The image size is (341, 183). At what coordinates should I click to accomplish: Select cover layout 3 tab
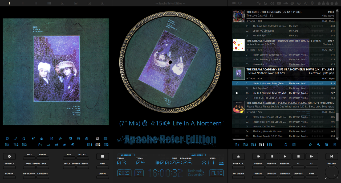(106, 145)
